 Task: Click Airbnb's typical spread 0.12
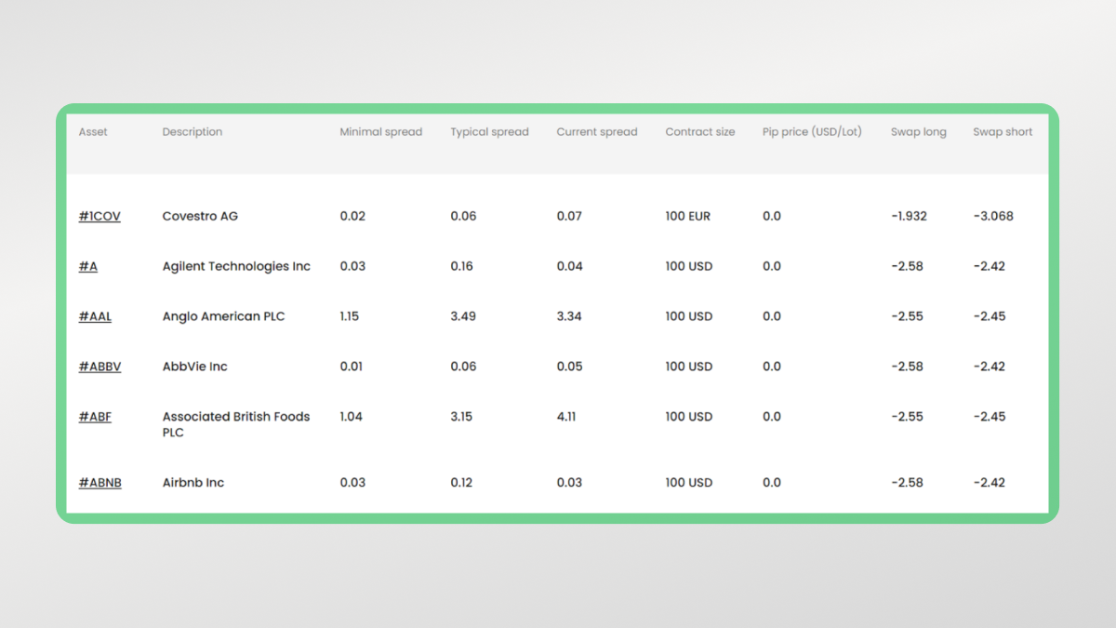coord(462,483)
